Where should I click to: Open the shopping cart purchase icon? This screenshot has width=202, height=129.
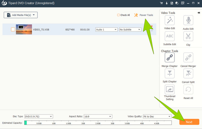click(161, 3)
